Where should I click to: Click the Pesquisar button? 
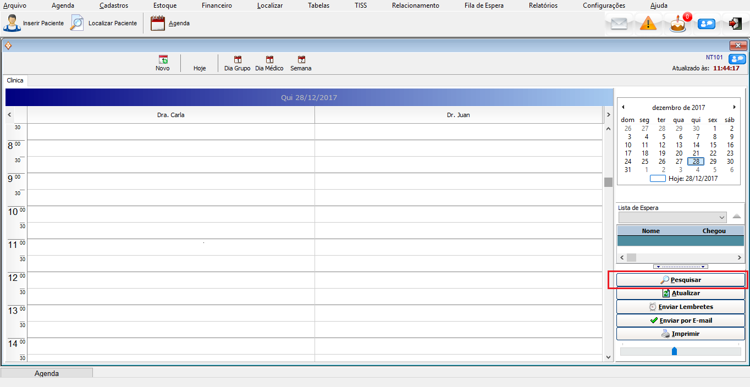680,280
